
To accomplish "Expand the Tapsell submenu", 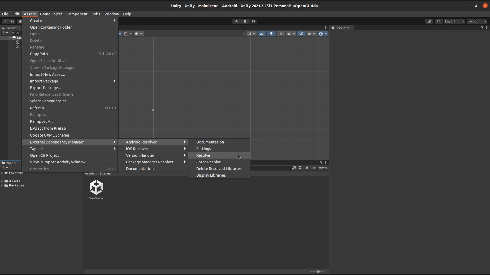I will [x=70, y=149].
